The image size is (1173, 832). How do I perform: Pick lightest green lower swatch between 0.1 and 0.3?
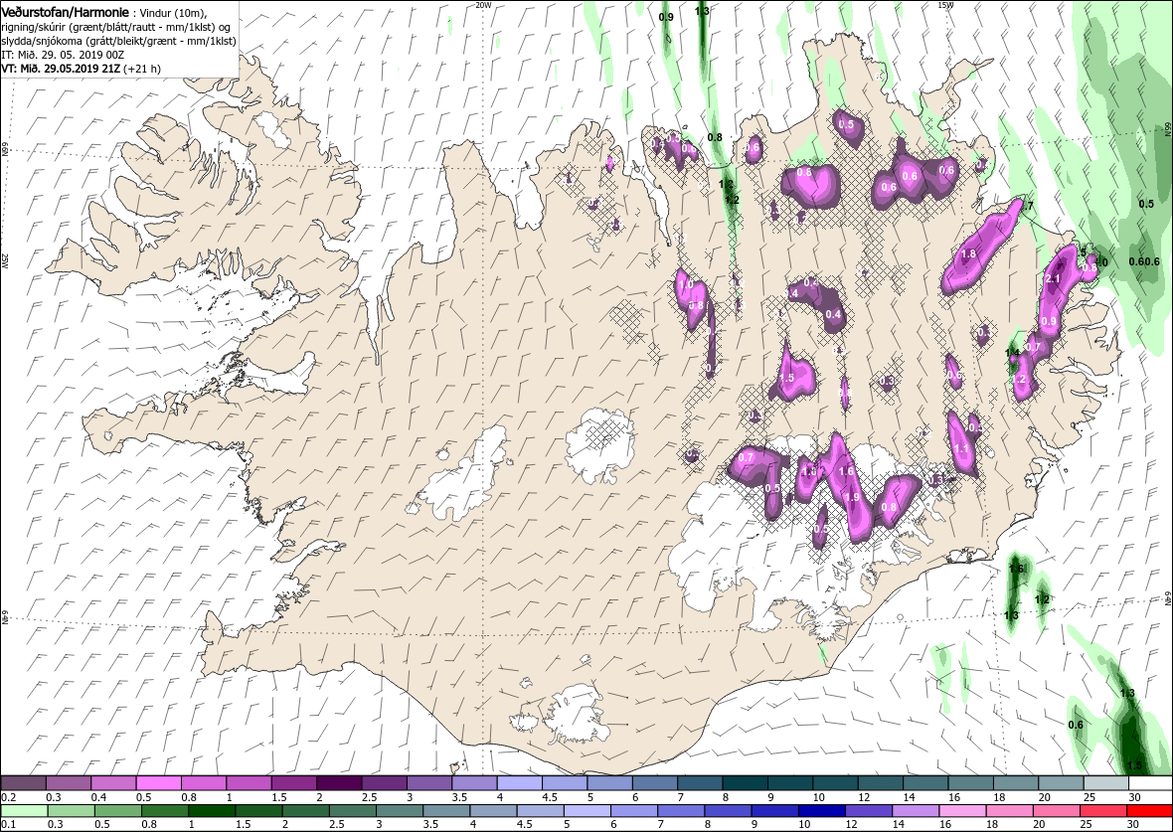click(x=25, y=812)
